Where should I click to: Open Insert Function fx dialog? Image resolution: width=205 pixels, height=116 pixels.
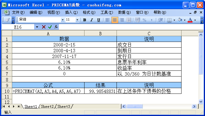pyautogui.click(x=56, y=27)
